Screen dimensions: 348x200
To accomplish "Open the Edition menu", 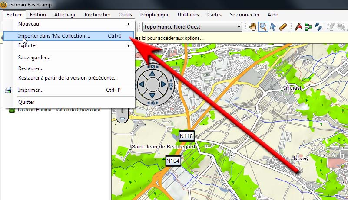I will [38, 15].
